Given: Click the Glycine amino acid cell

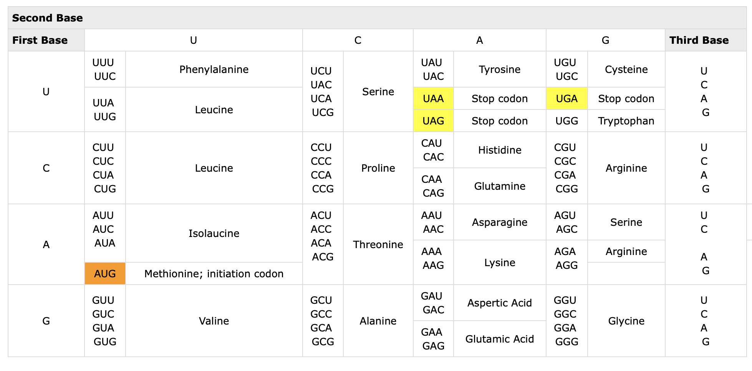Looking at the screenshot, I should click(626, 321).
